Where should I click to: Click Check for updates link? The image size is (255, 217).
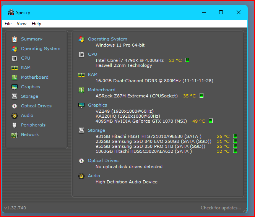click(x=221, y=208)
